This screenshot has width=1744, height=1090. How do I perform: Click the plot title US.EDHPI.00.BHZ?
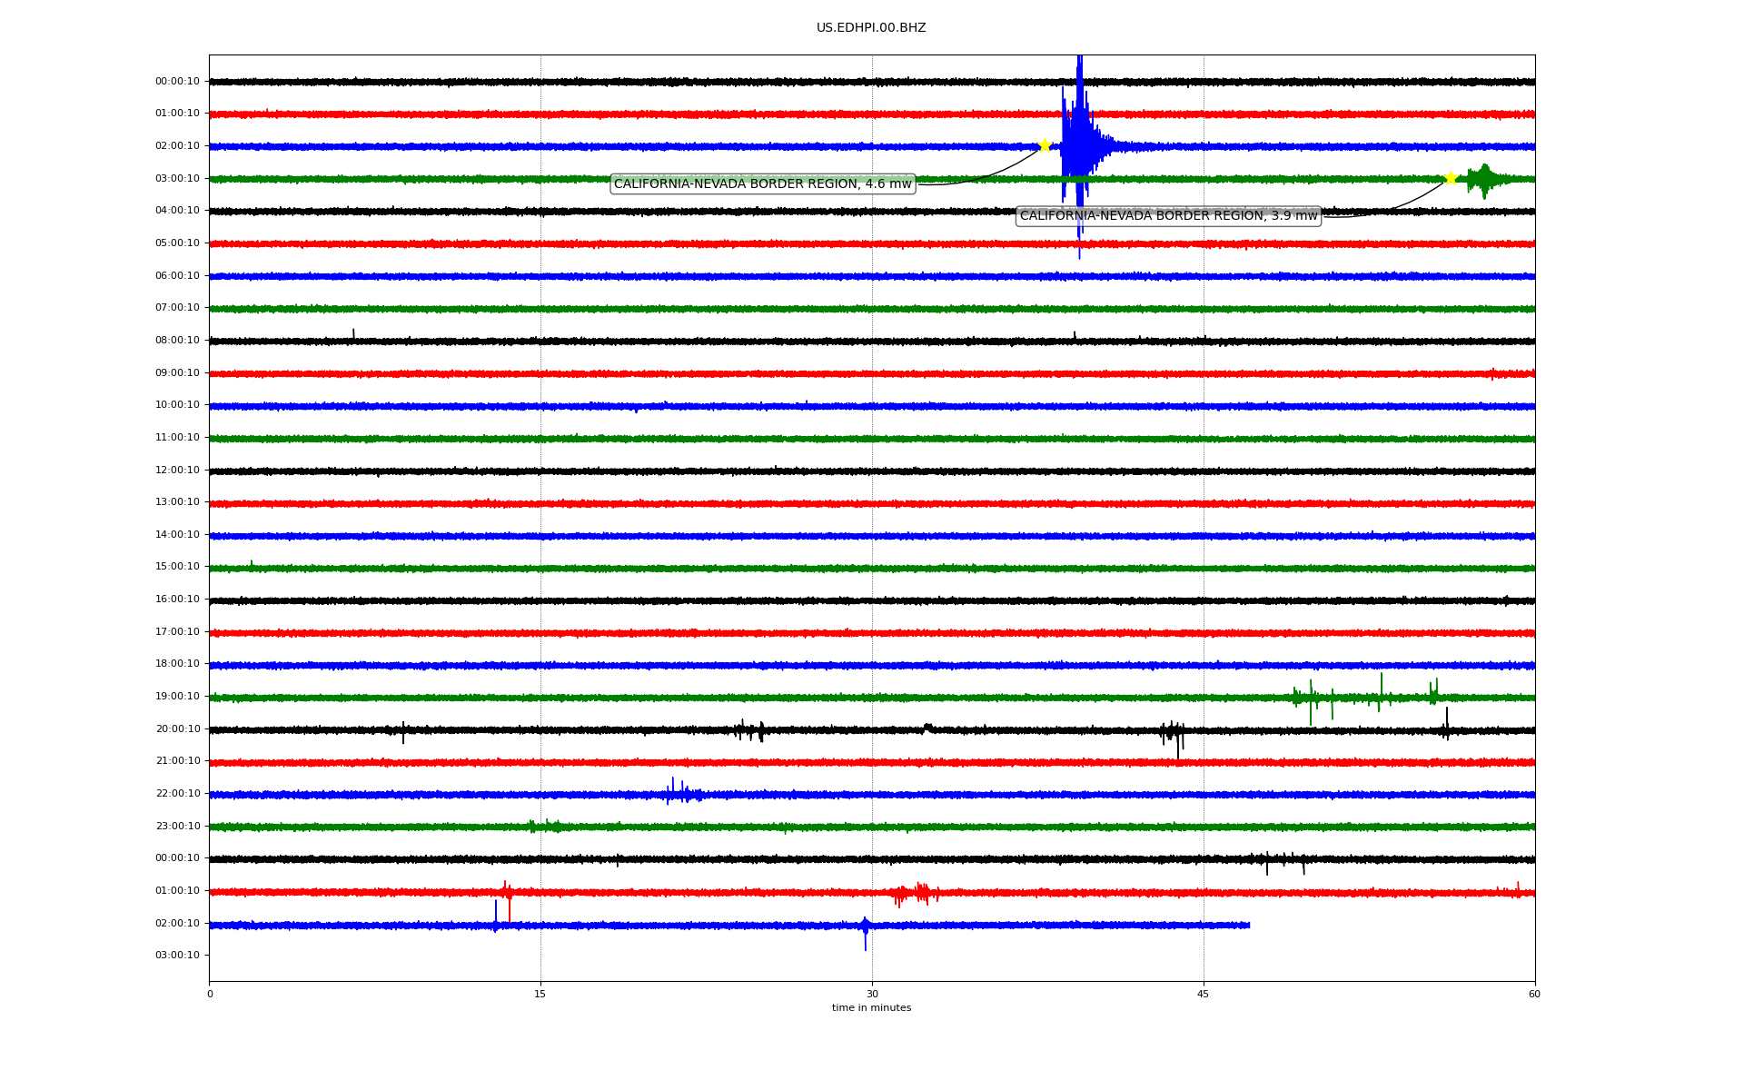(x=871, y=28)
